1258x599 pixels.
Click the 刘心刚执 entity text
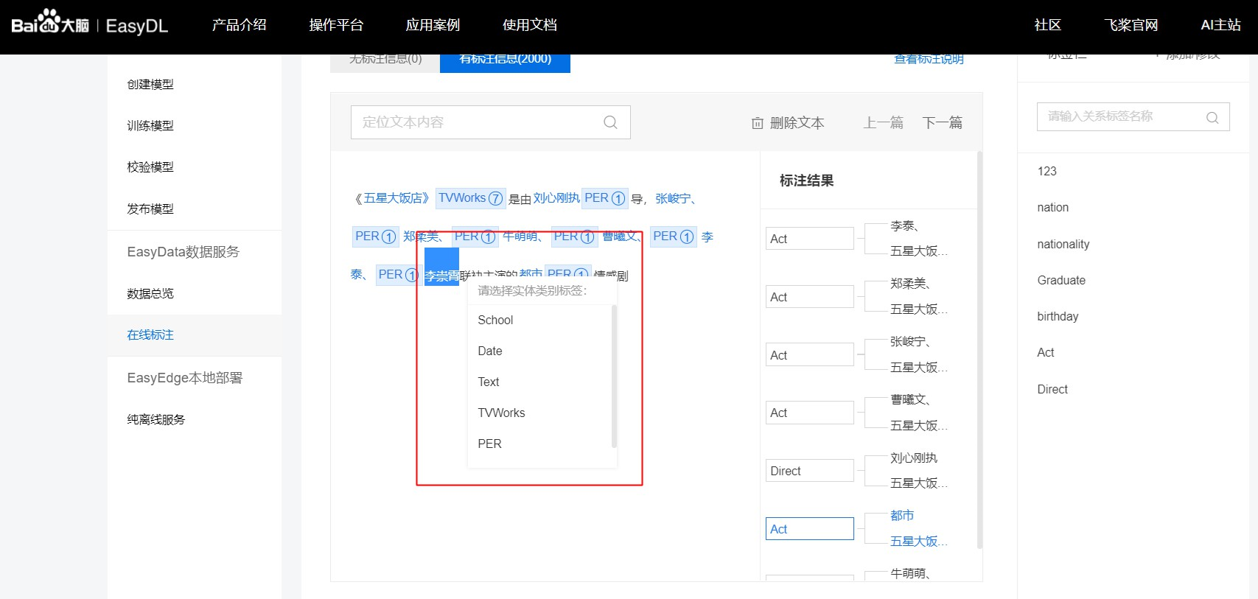(556, 198)
